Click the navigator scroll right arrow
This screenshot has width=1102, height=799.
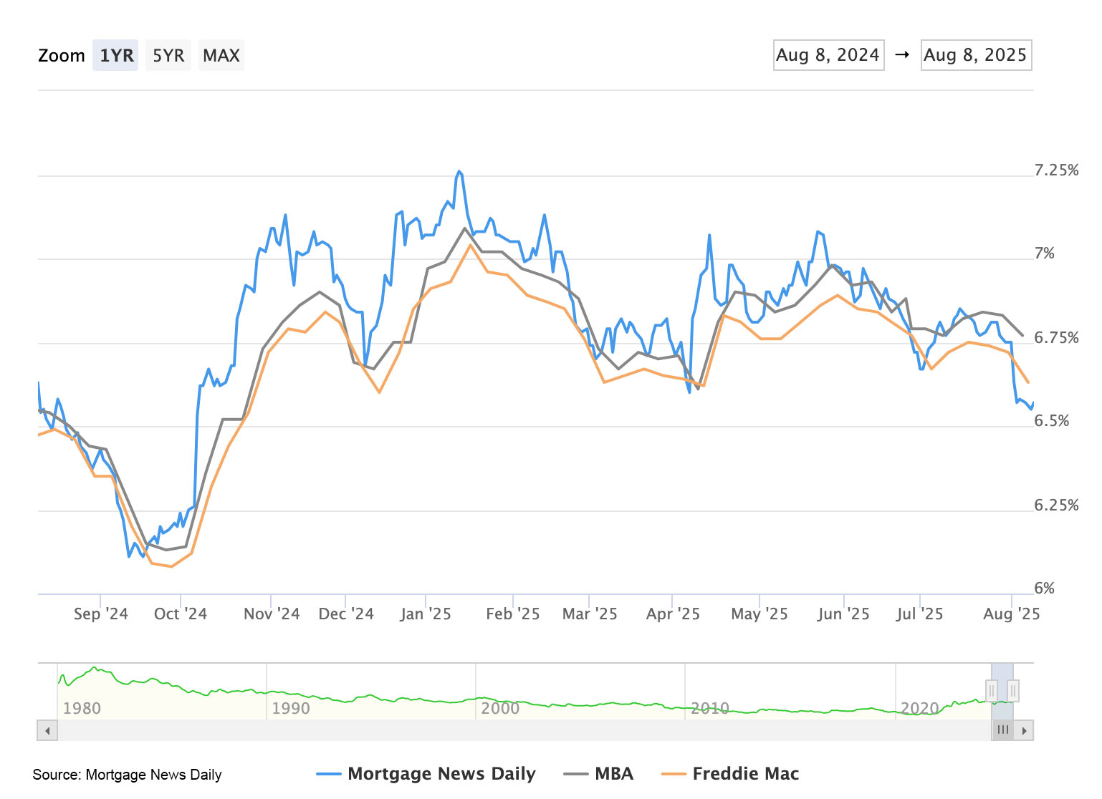[x=1024, y=730]
